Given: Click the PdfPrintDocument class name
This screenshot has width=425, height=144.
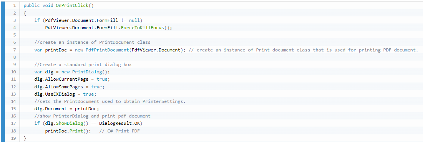Looking at the screenshot, I should tap(107, 50).
